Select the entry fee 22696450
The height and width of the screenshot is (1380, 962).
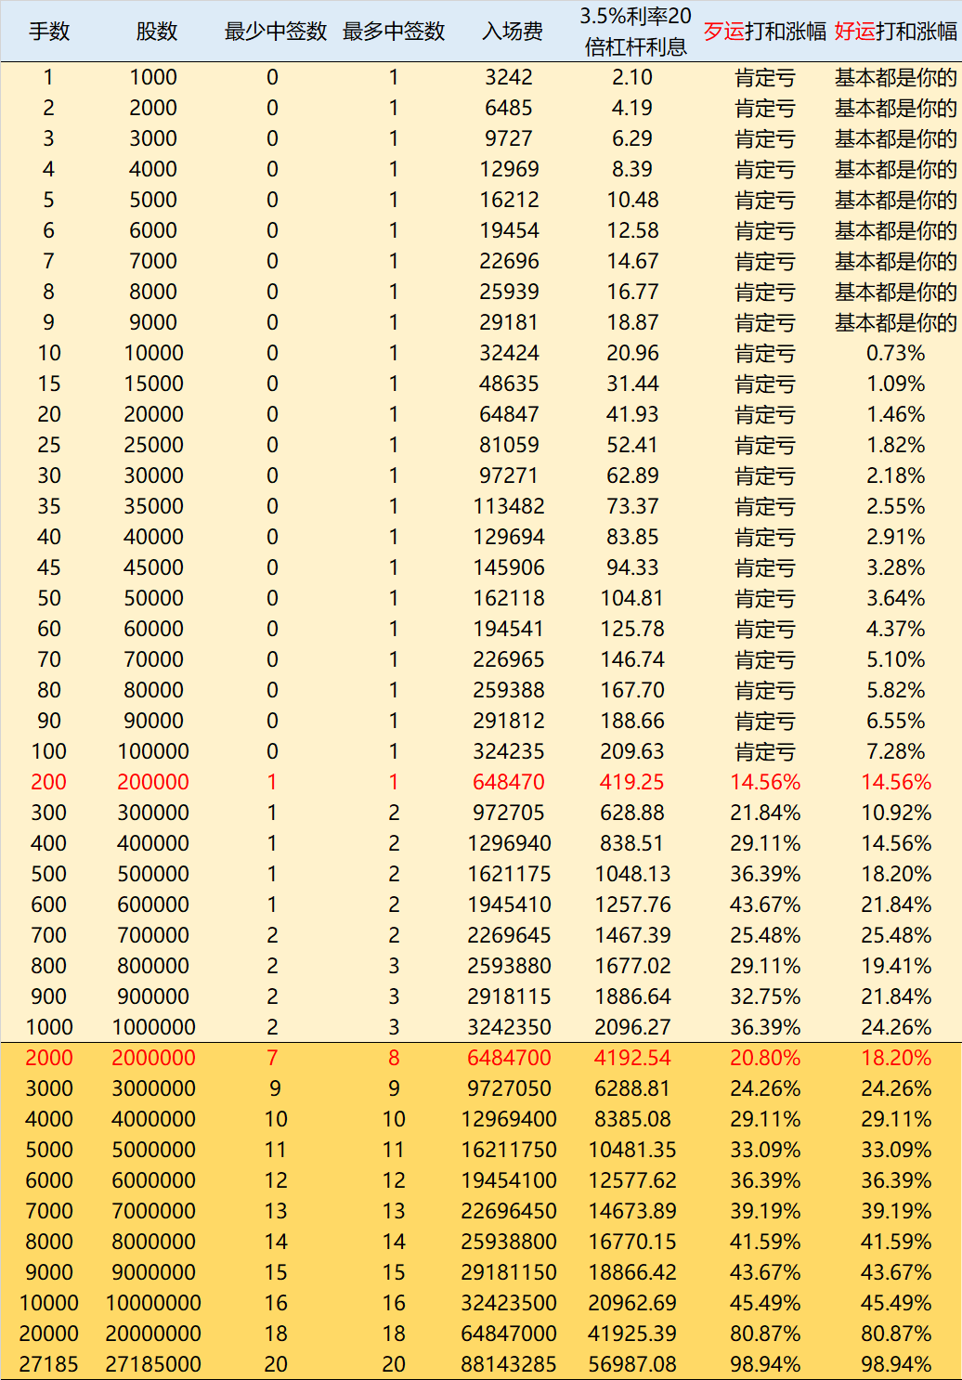pos(509,1211)
